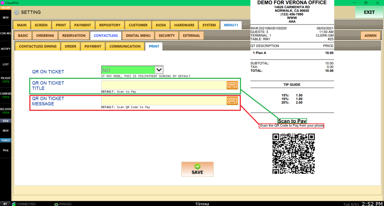Select the DIGITAL MENU sub-tab
The height and width of the screenshot is (206, 384).
pyautogui.click(x=138, y=36)
